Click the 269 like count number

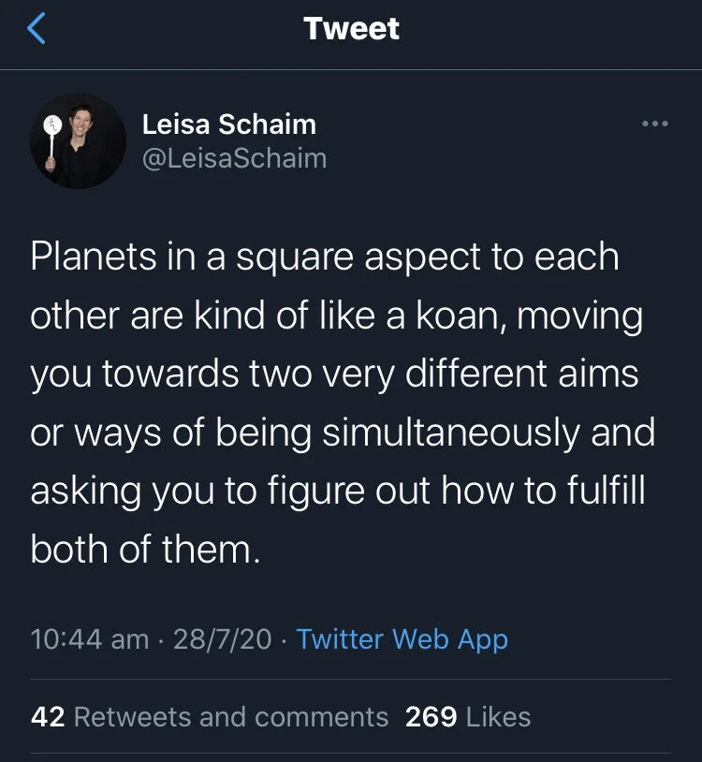pyautogui.click(x=431, y=717)
